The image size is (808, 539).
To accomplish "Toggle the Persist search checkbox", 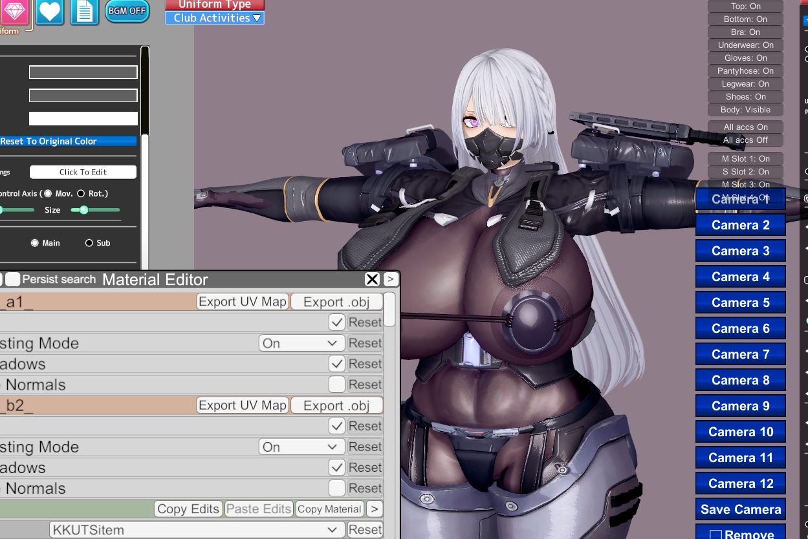I will (13, 279).
